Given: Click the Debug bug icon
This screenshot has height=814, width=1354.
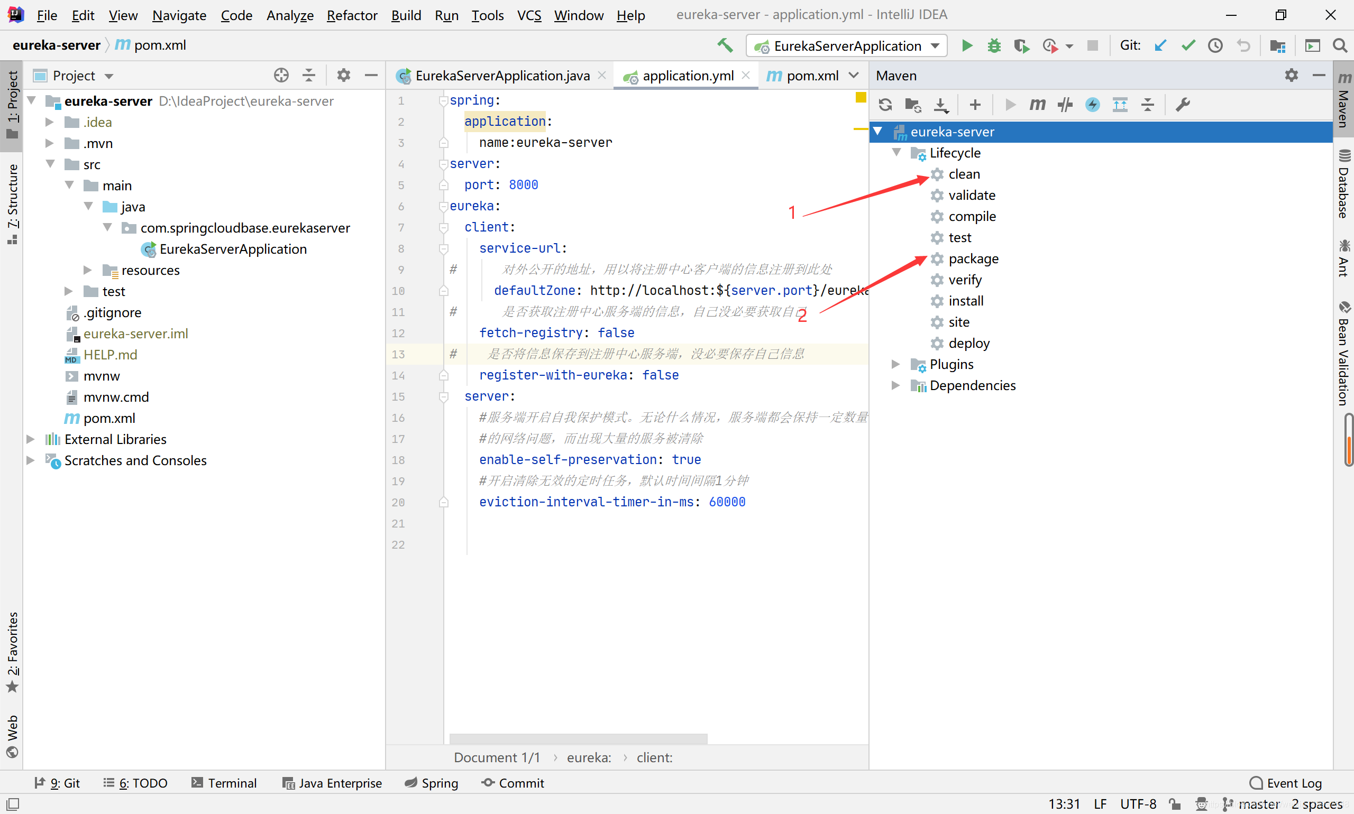Looking at the screenshot, I should pyautogui.click(x=994, y=45).
